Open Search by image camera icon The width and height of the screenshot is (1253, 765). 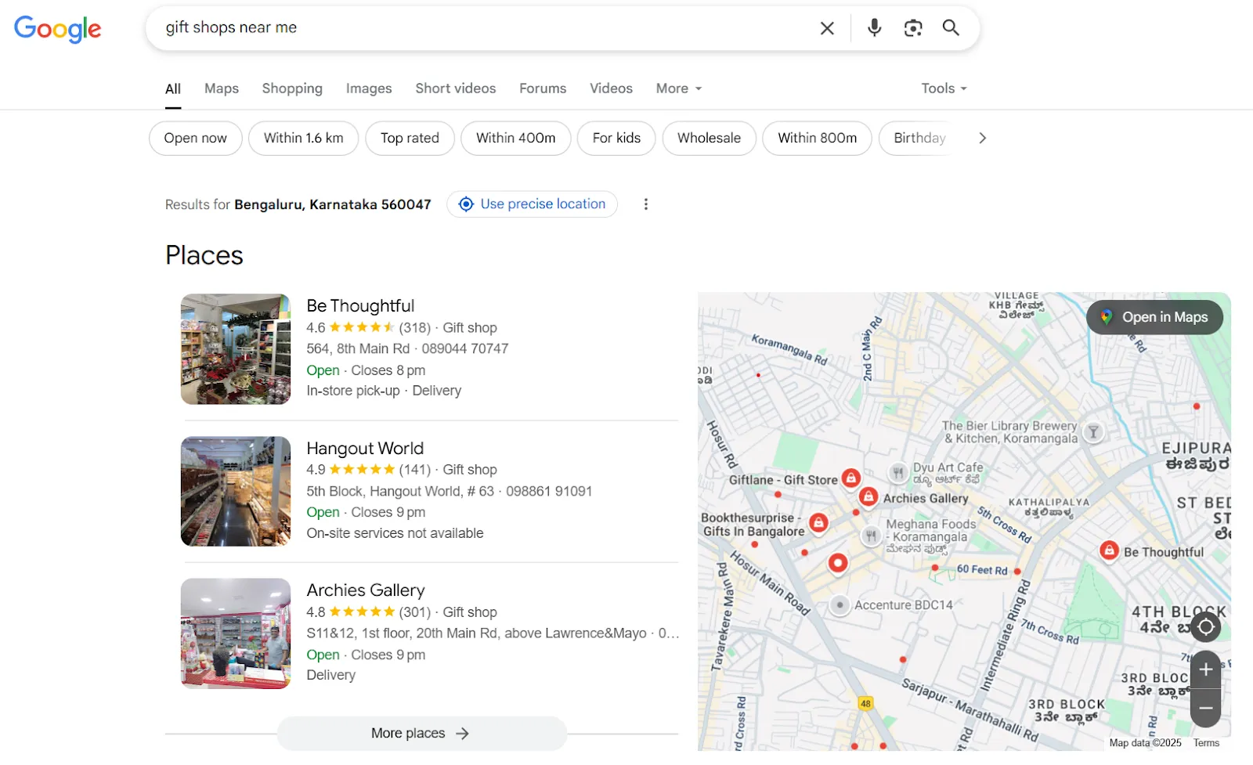click(913, 28)
